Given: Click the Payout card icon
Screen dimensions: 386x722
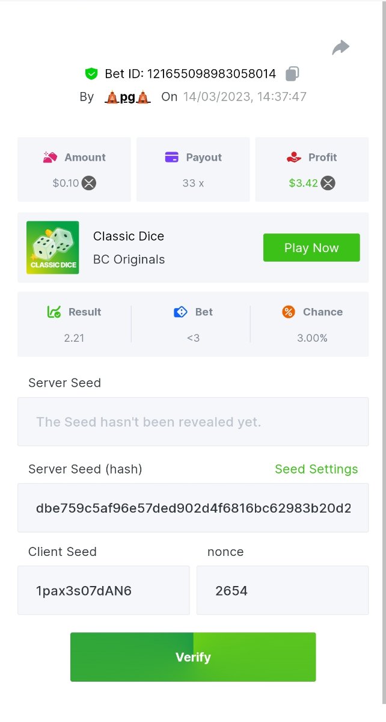Looking at the screenshot, I should coord(171,157).
